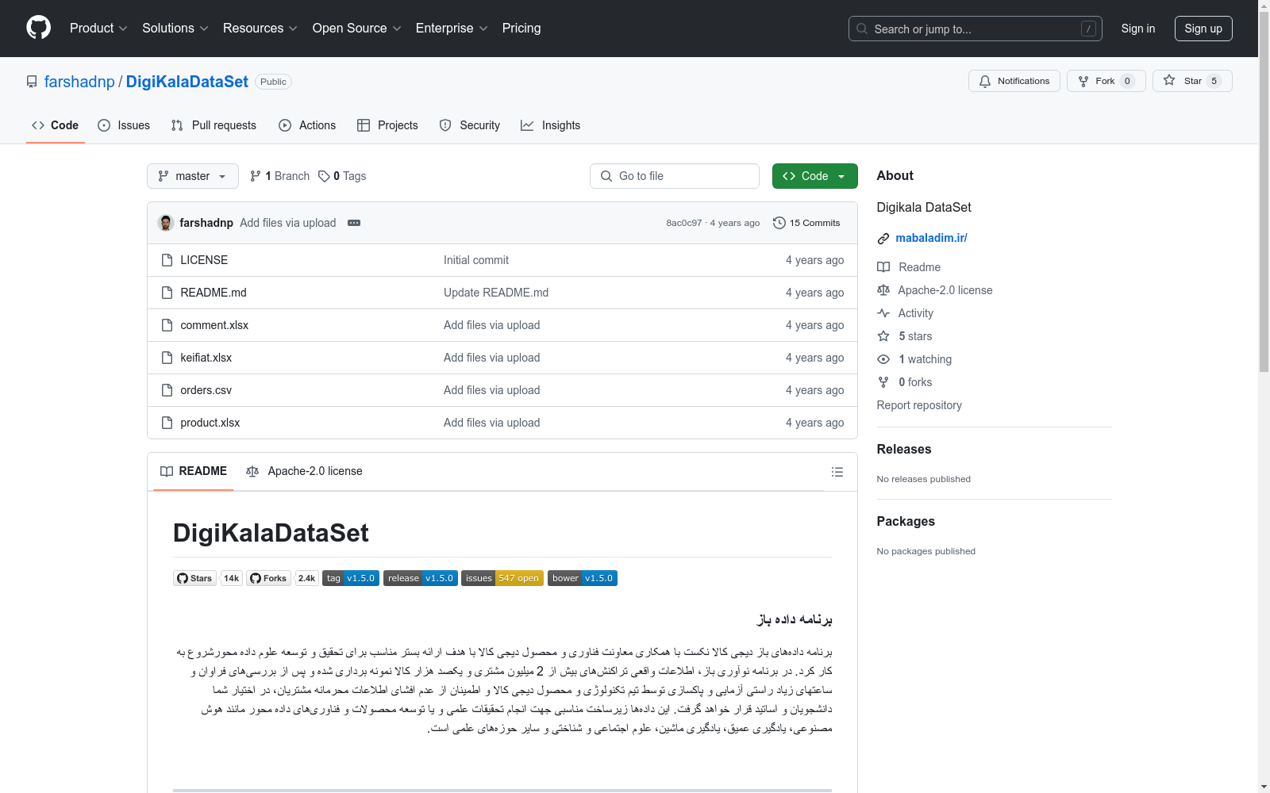Click the Notifications button
This screenshot has height=793, width=1270.
(x=1014, y=81)
